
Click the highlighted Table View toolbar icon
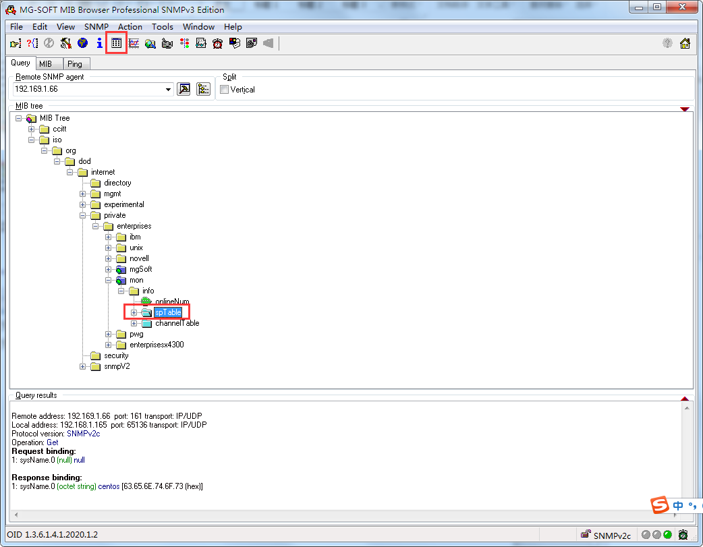[116, 42]
